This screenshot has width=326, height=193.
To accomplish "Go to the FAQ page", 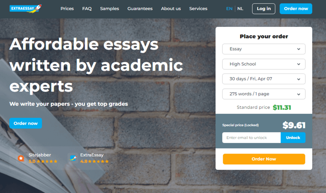I will pyautogui.click(x=87, y=9).
